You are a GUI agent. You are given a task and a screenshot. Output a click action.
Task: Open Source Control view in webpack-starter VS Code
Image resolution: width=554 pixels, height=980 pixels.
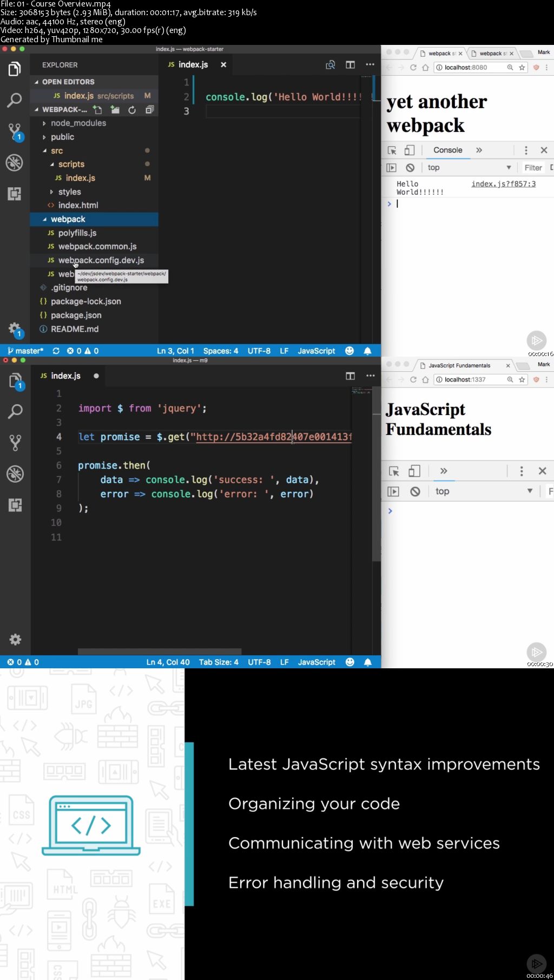[15, 131]
